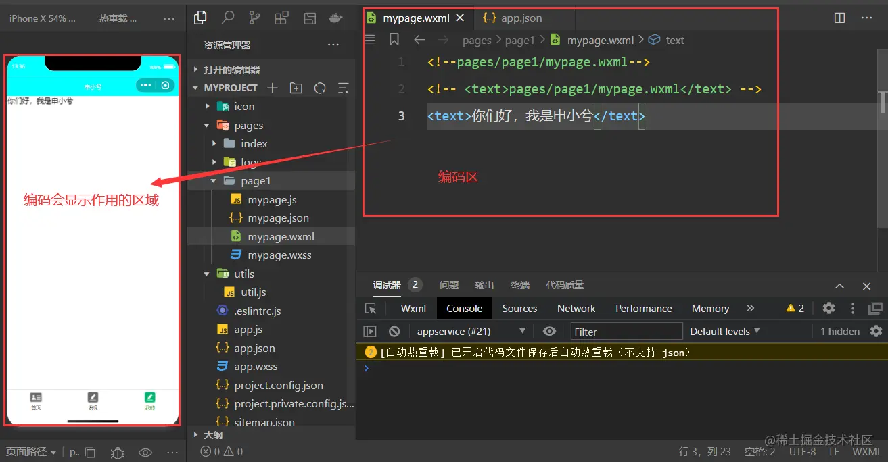Toggle console sidebar panel icon
The height and width of the screenshot is (462, 888).
click(x=370, y=332)
